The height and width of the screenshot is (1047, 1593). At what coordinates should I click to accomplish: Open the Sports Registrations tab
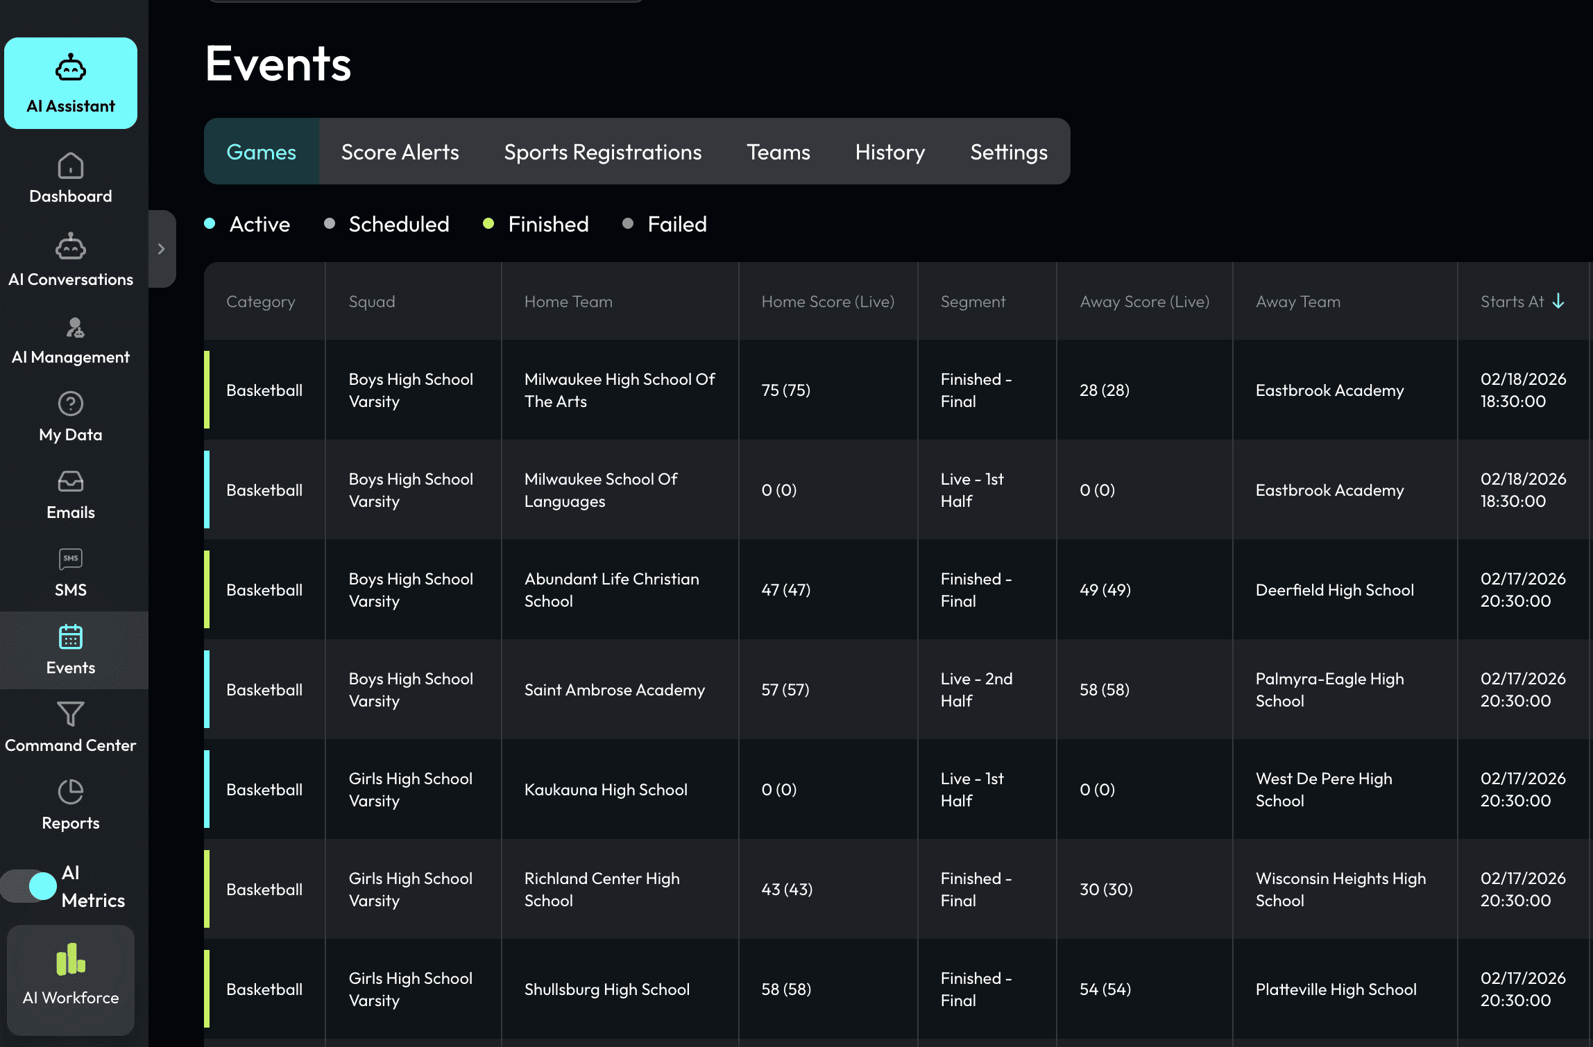[602, 152]
